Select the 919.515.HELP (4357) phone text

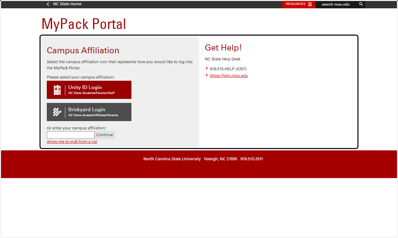[x=228, y=69]
